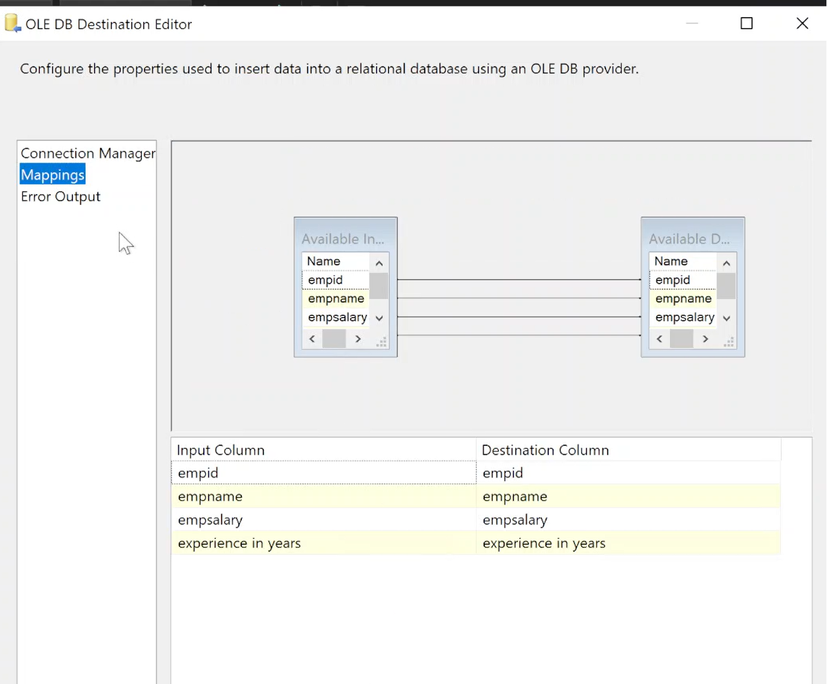Switch to the Error Output page
The image size is (827, 684).
pyautogui.click(x=60, y=197)
